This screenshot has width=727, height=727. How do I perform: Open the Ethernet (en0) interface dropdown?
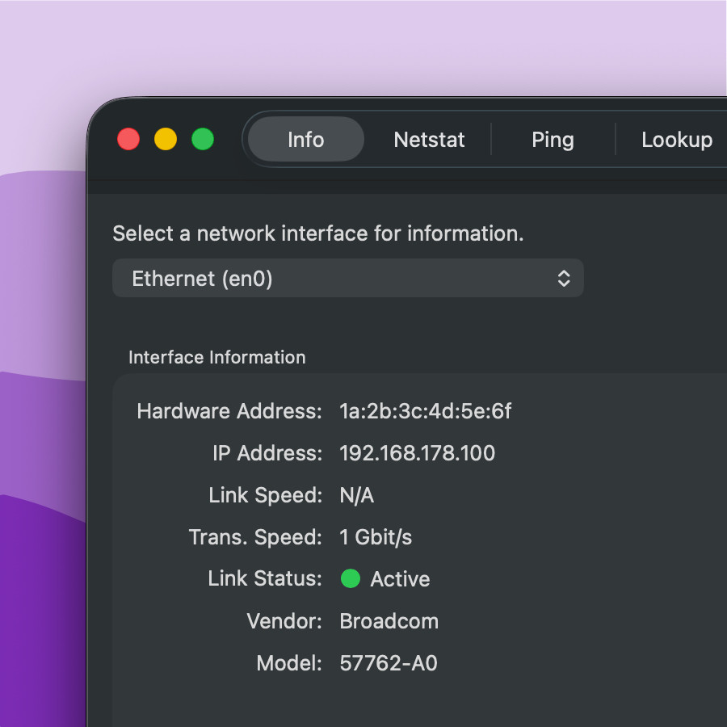point(347,279)
